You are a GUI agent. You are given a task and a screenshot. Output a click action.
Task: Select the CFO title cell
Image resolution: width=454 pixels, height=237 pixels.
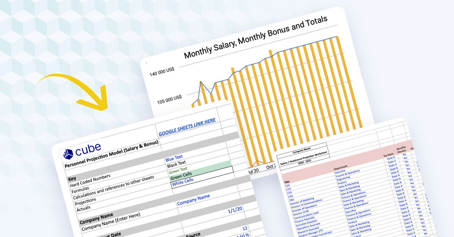pos(289,189)
